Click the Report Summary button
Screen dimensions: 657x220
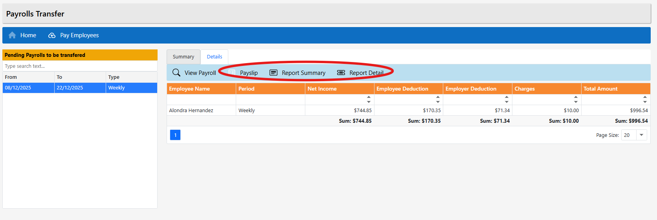click(x=297, y=73)
